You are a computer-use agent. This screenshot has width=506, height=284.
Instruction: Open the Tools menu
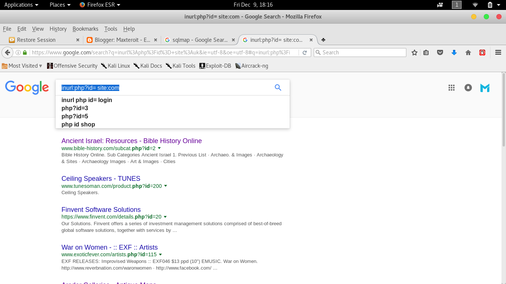coord(111,29)
